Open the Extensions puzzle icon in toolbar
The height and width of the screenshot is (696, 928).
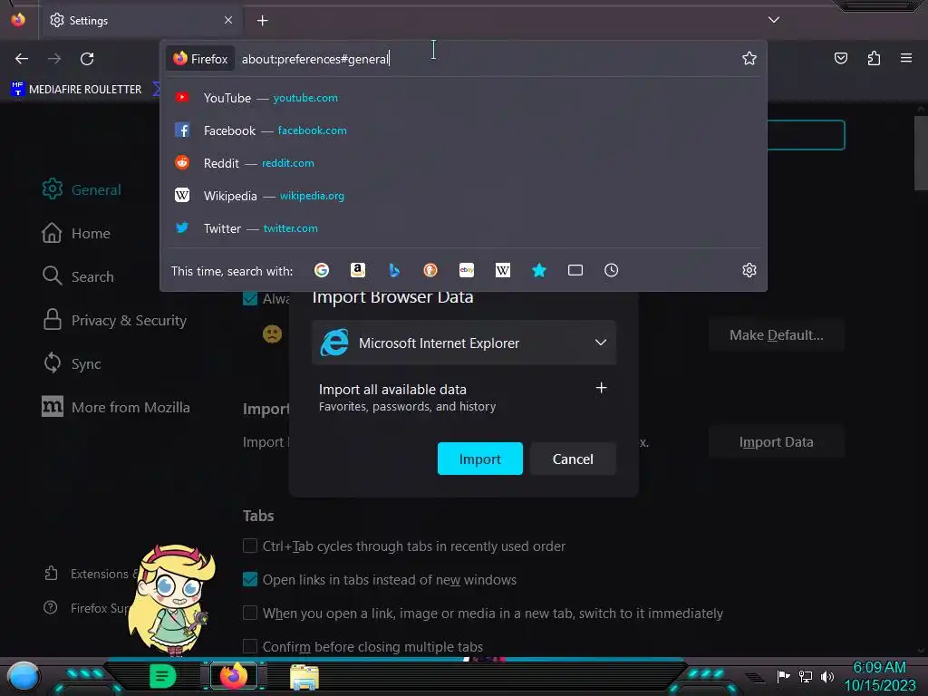pyautogui.click(x=874, y=58)
